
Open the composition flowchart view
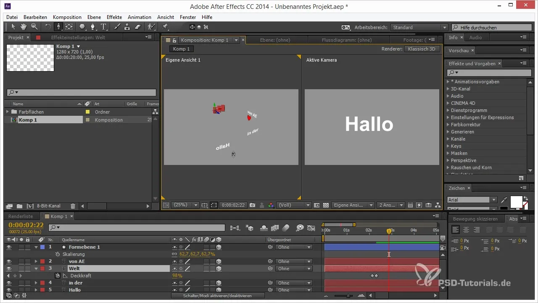pyautogui.click(x=438, y=205)
